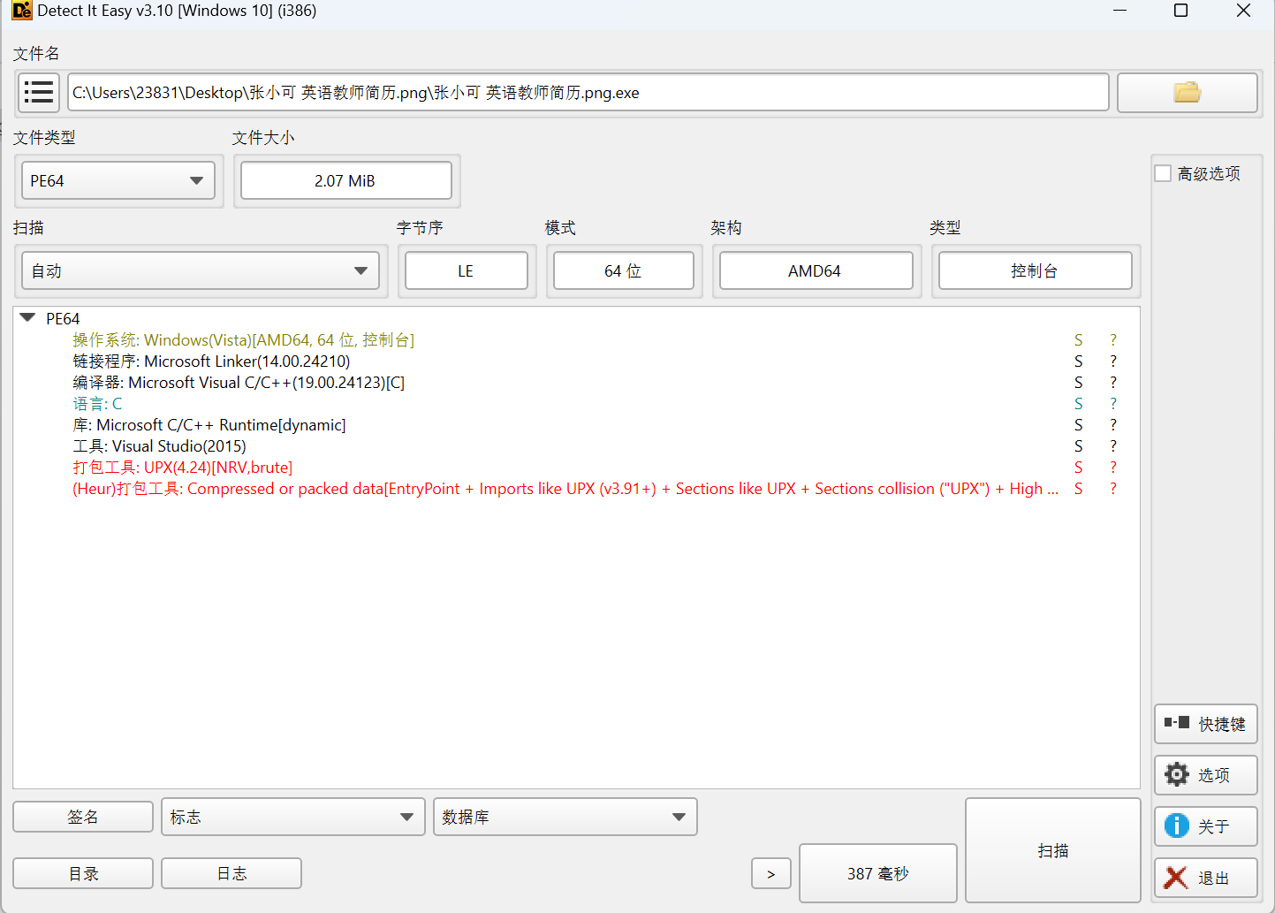The image size is (1275, 913).
Task: Minimize the Detect It Easy window
Action: [x=1119, y=11]
